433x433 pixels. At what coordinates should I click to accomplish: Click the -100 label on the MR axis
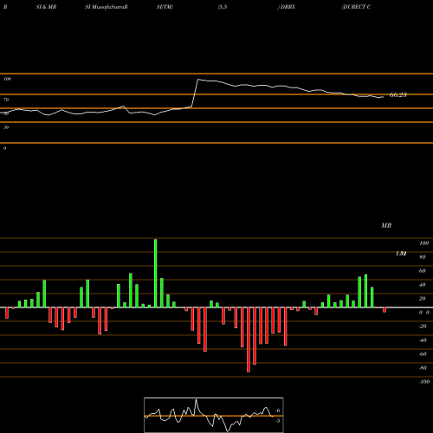[x=423, y=382]
